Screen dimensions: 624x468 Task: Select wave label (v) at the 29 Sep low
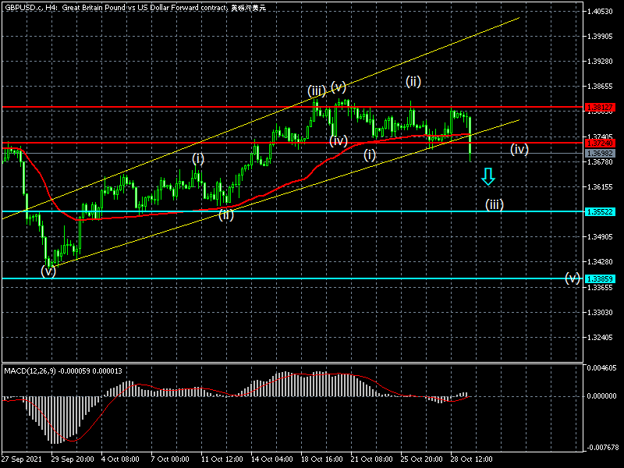(x=48, y=271)
